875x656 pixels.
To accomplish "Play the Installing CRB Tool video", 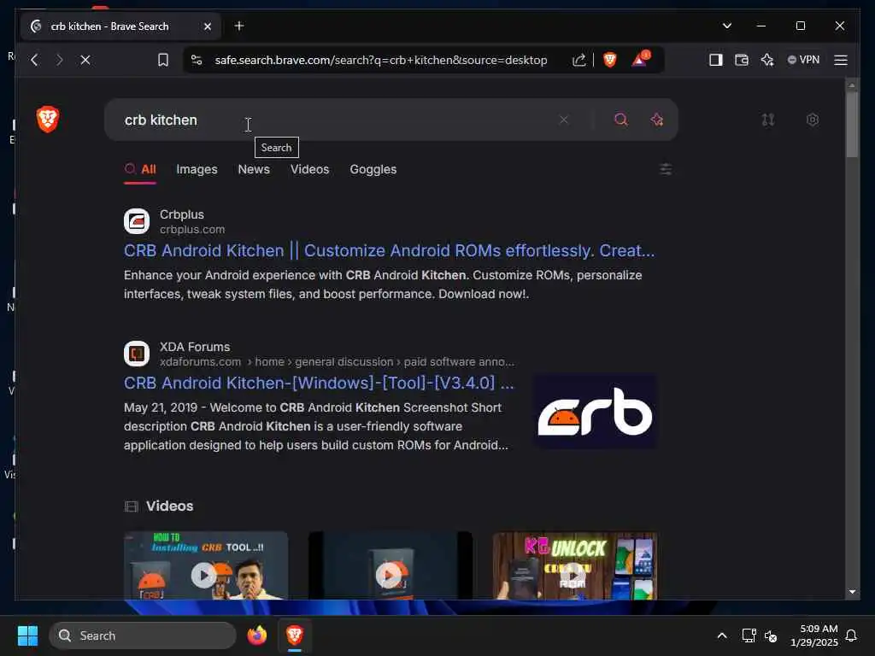I will (206, 565).
